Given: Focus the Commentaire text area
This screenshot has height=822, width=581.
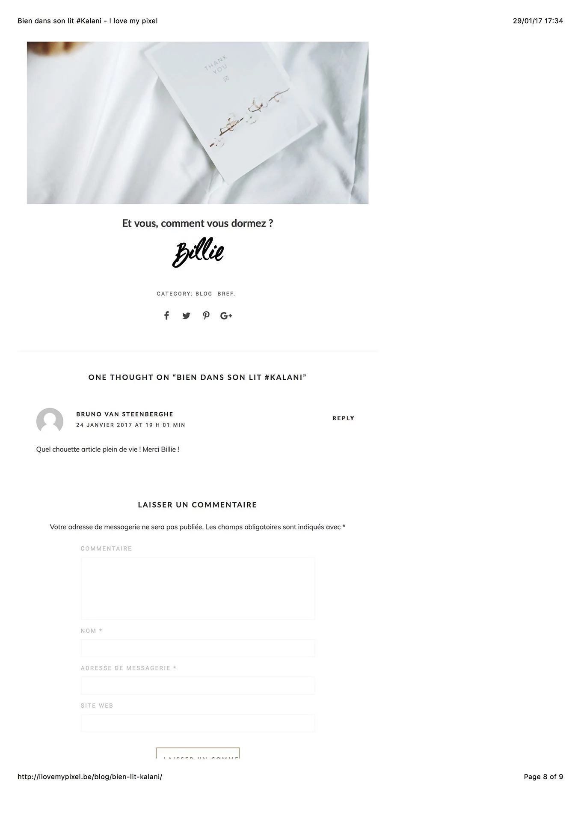Looking at the screenshot, I should 198,588.
